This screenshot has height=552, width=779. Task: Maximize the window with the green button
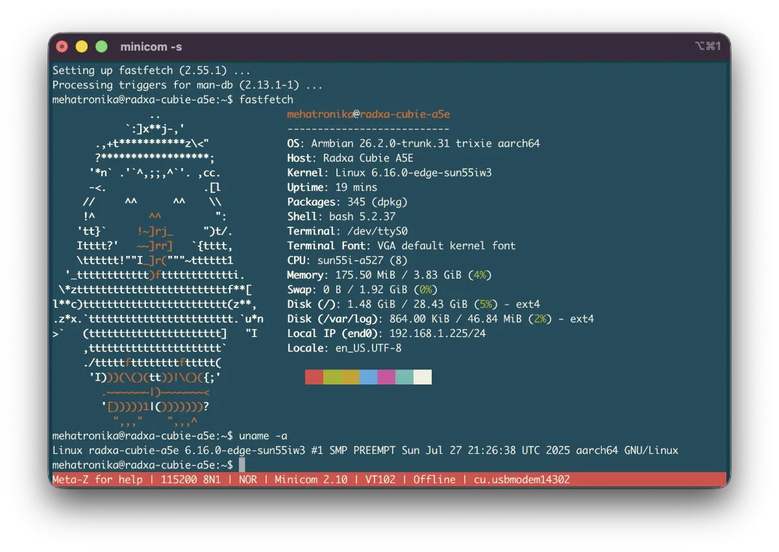101,47
